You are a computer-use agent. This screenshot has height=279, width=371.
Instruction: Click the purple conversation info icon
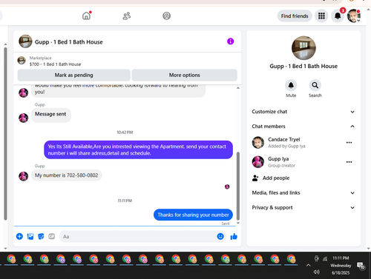[x=230, y=41]
